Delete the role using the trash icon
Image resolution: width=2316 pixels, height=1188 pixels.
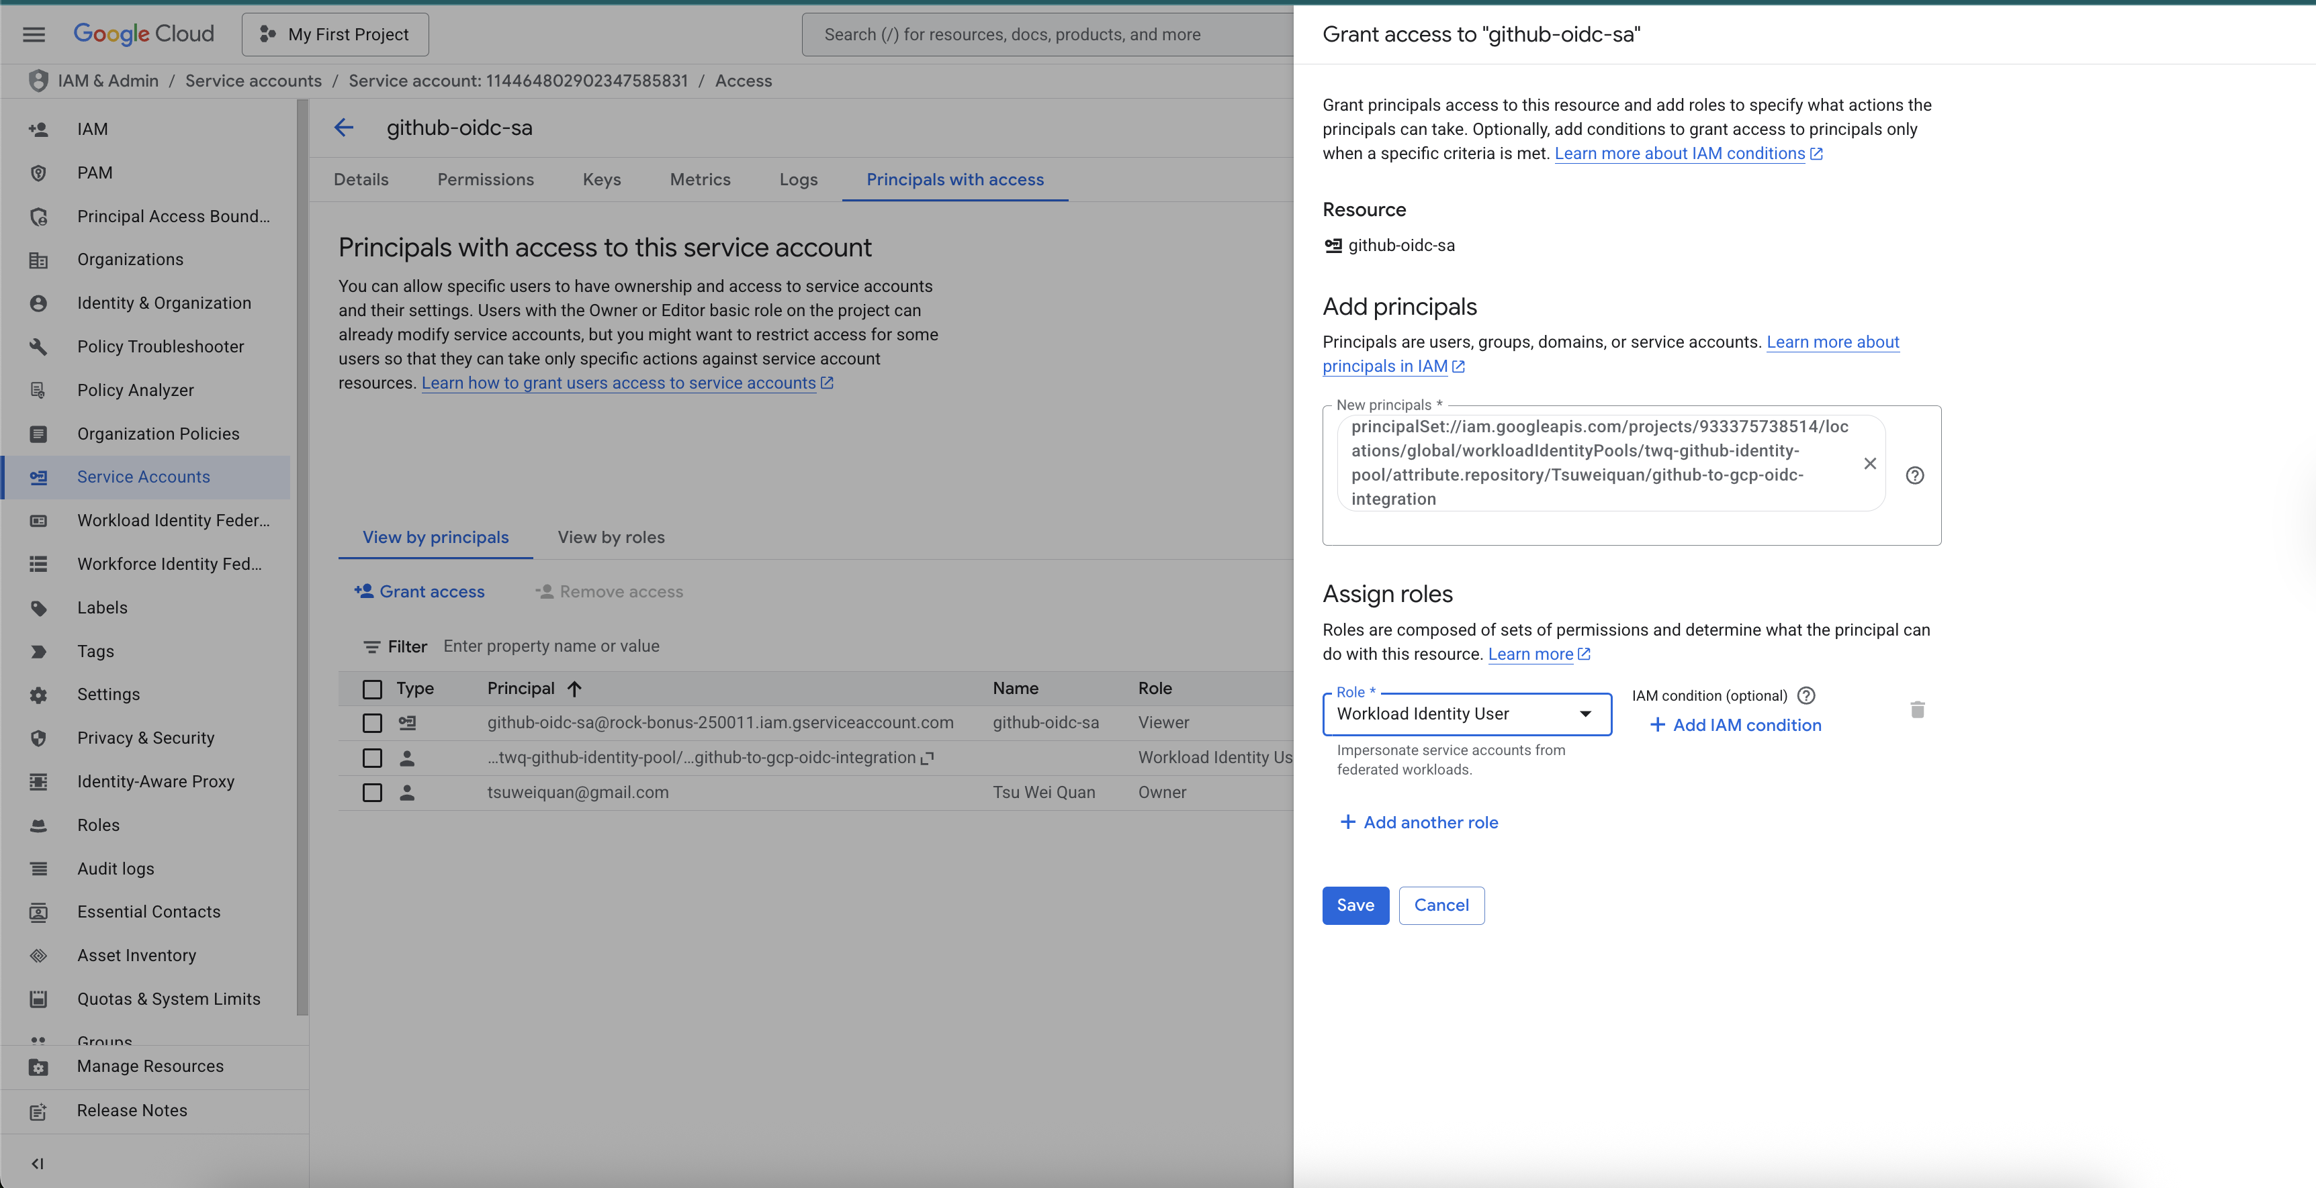(x=1918, y=710)
